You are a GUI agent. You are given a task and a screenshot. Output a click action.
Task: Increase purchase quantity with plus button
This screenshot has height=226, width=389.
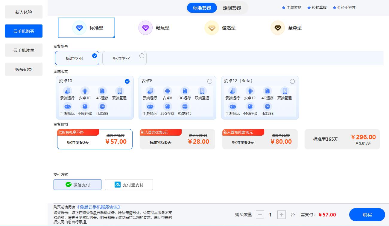click(x=281, y=215)
